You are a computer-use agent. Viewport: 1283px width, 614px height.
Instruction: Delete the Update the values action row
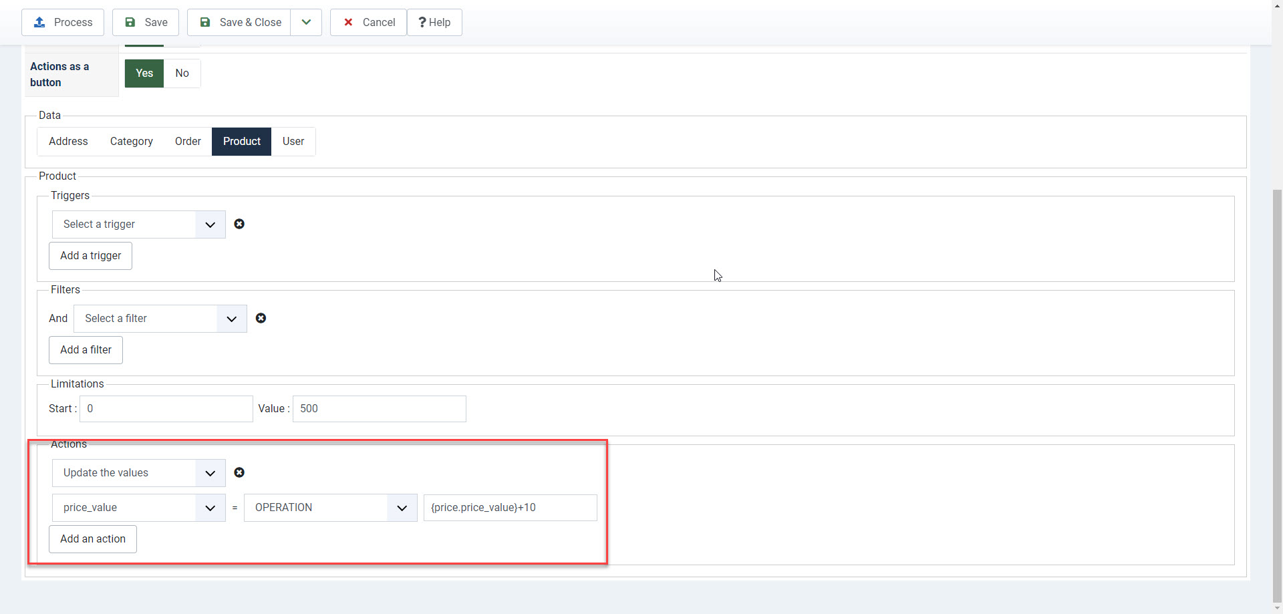coord(239,472)
